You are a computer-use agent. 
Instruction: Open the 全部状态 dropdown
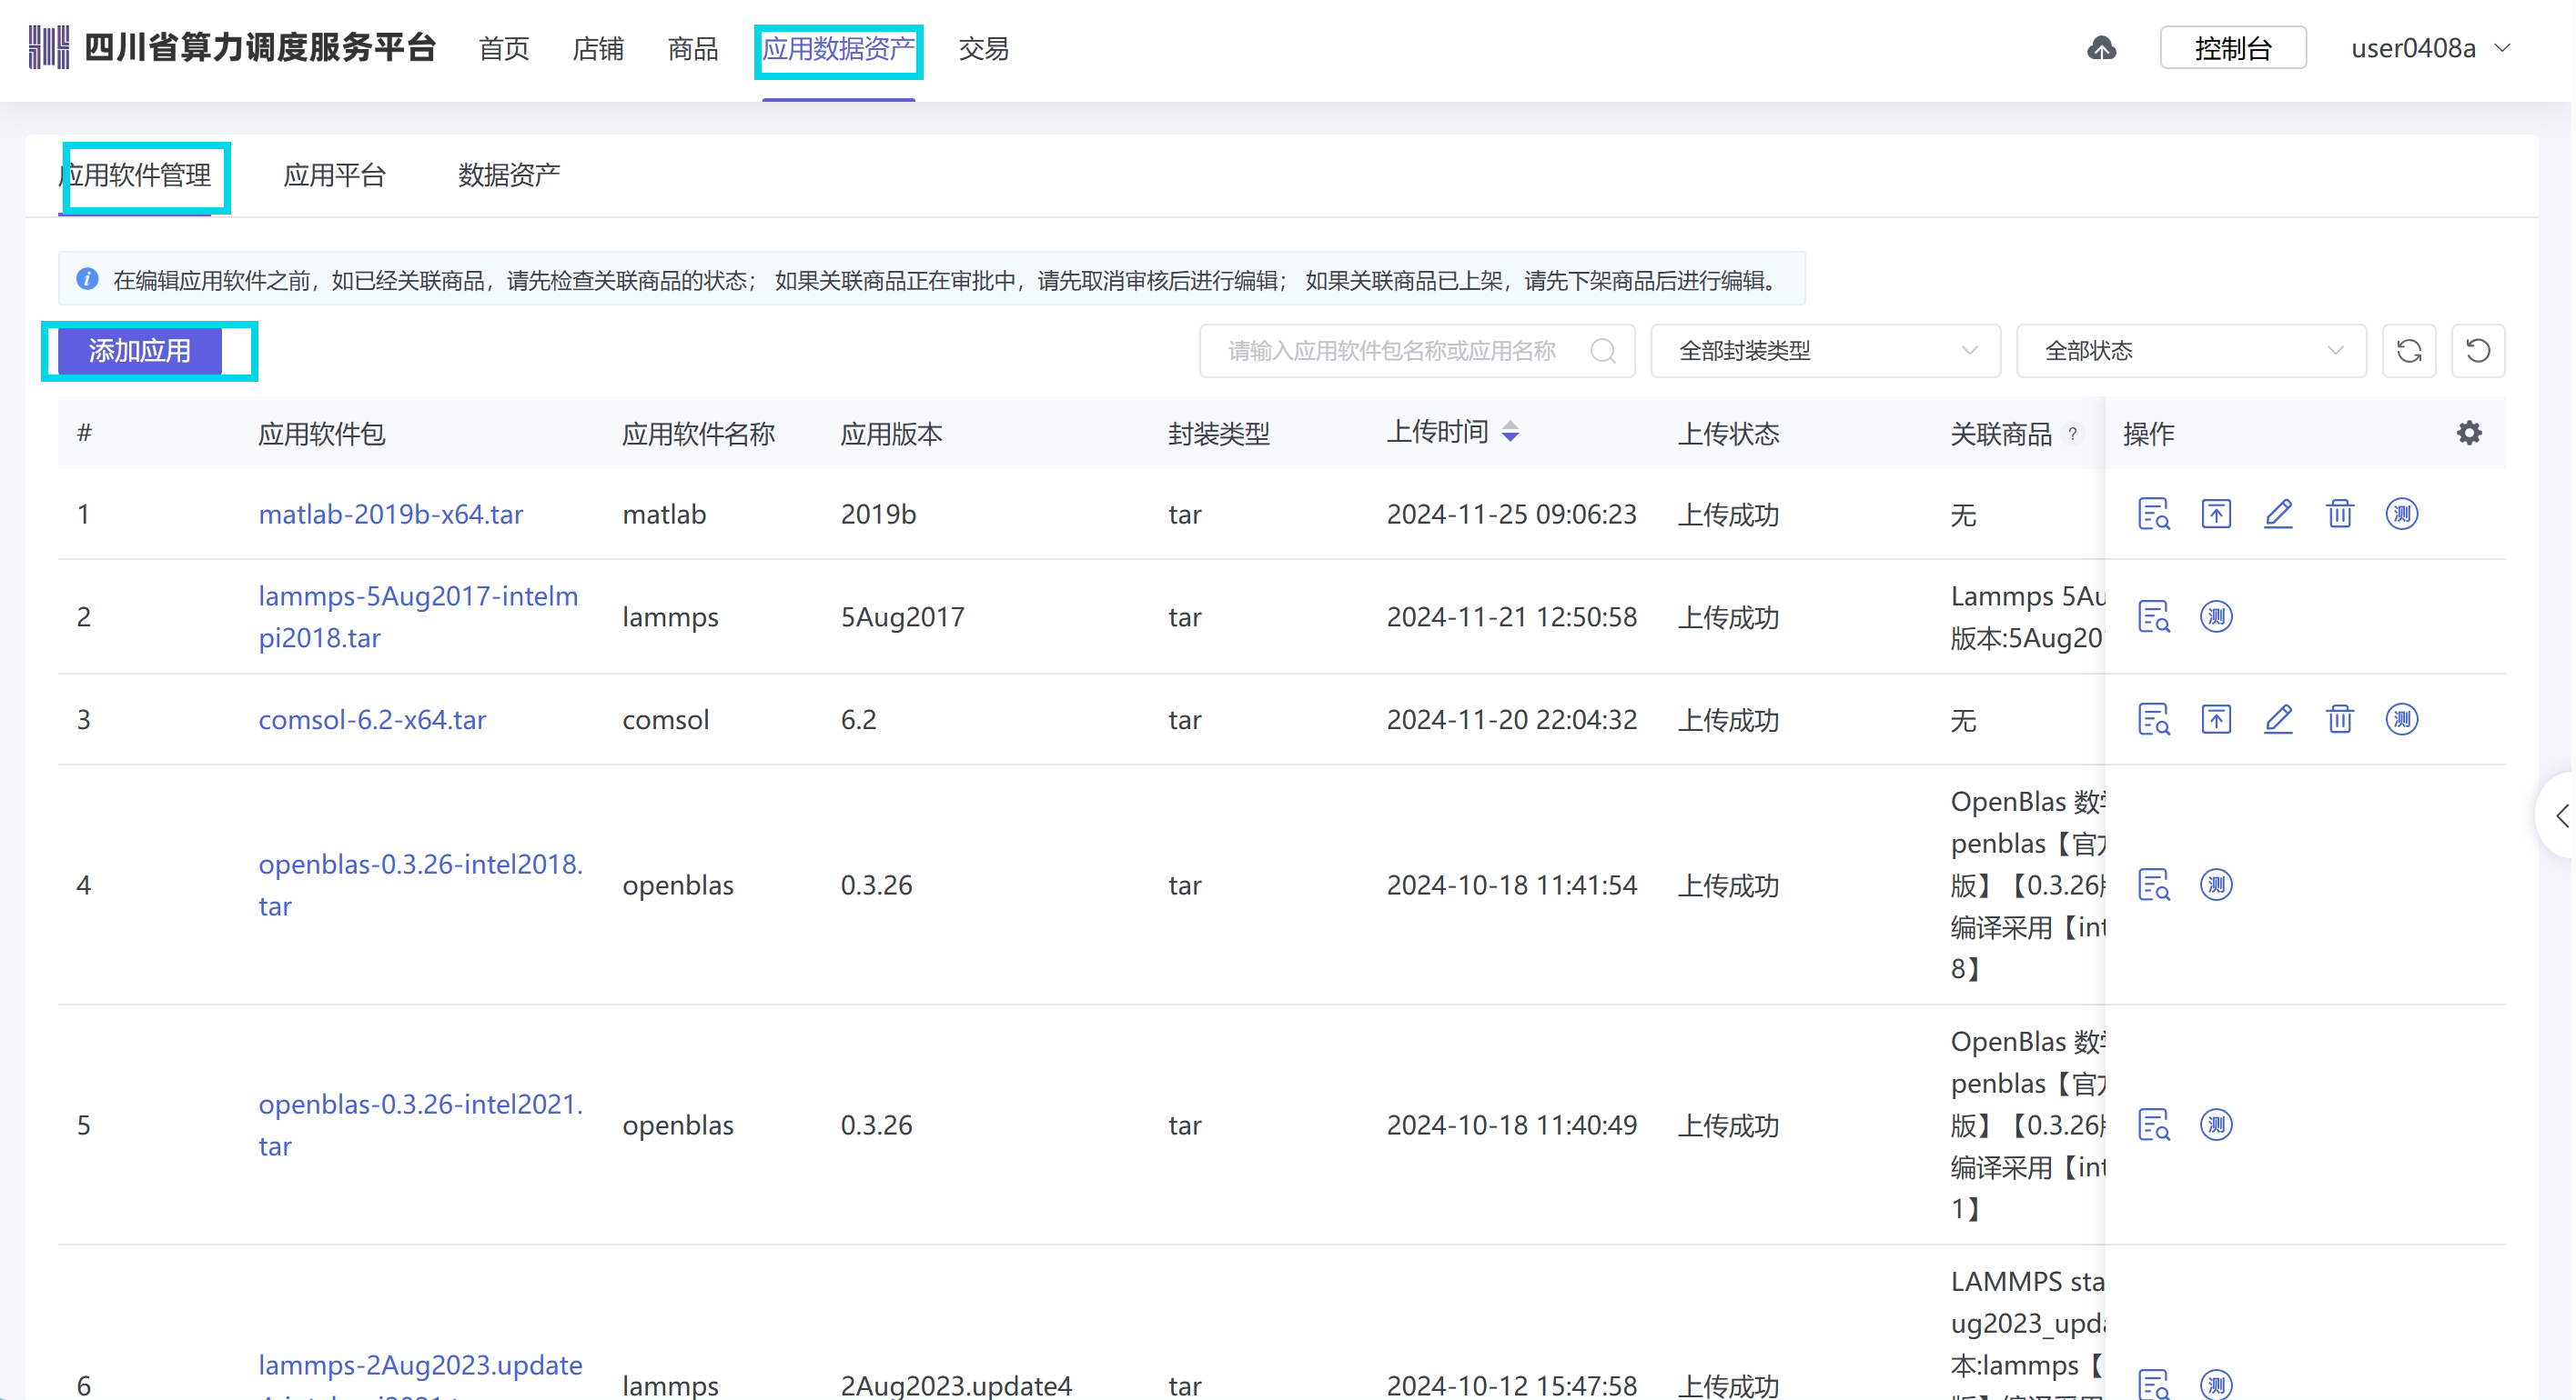pos(2191,351)
